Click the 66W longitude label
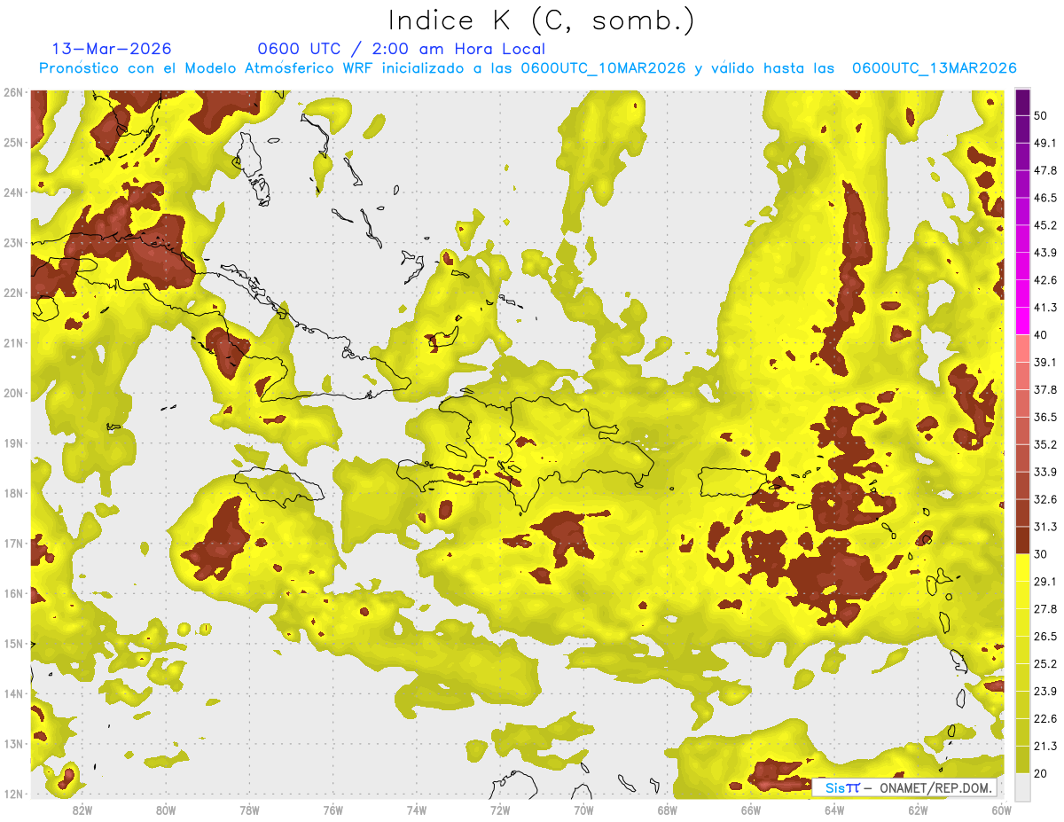Image resolution: width=1064 pixels, height=822 pixels. (x=751, y=810)
